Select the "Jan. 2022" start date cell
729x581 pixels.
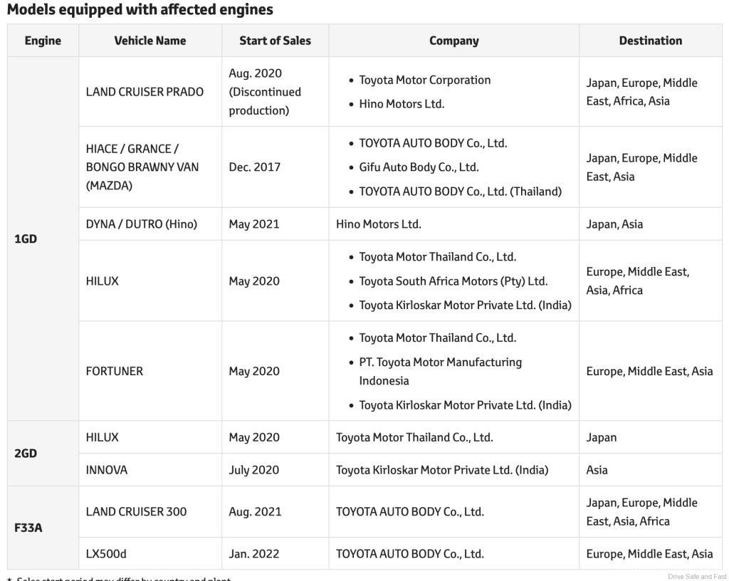(255, 554)
